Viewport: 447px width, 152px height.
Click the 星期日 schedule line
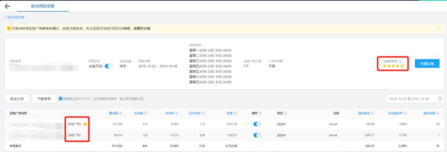(210, 82)
